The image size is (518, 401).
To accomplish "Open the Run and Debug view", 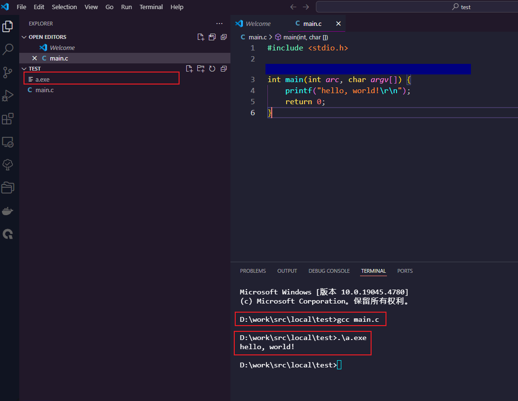I will point(8,96).
